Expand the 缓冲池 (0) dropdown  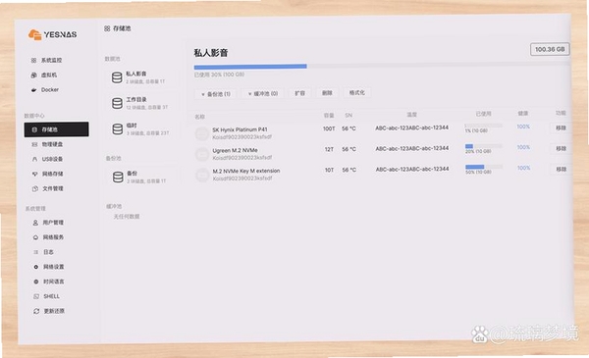tap(262, 93)
